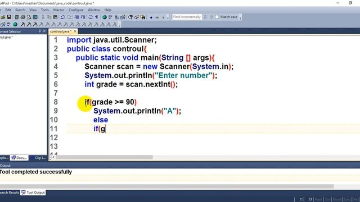The image size is (360, 202).
Task: Click find next down-arrow beside search field
Action: (205, 17)
